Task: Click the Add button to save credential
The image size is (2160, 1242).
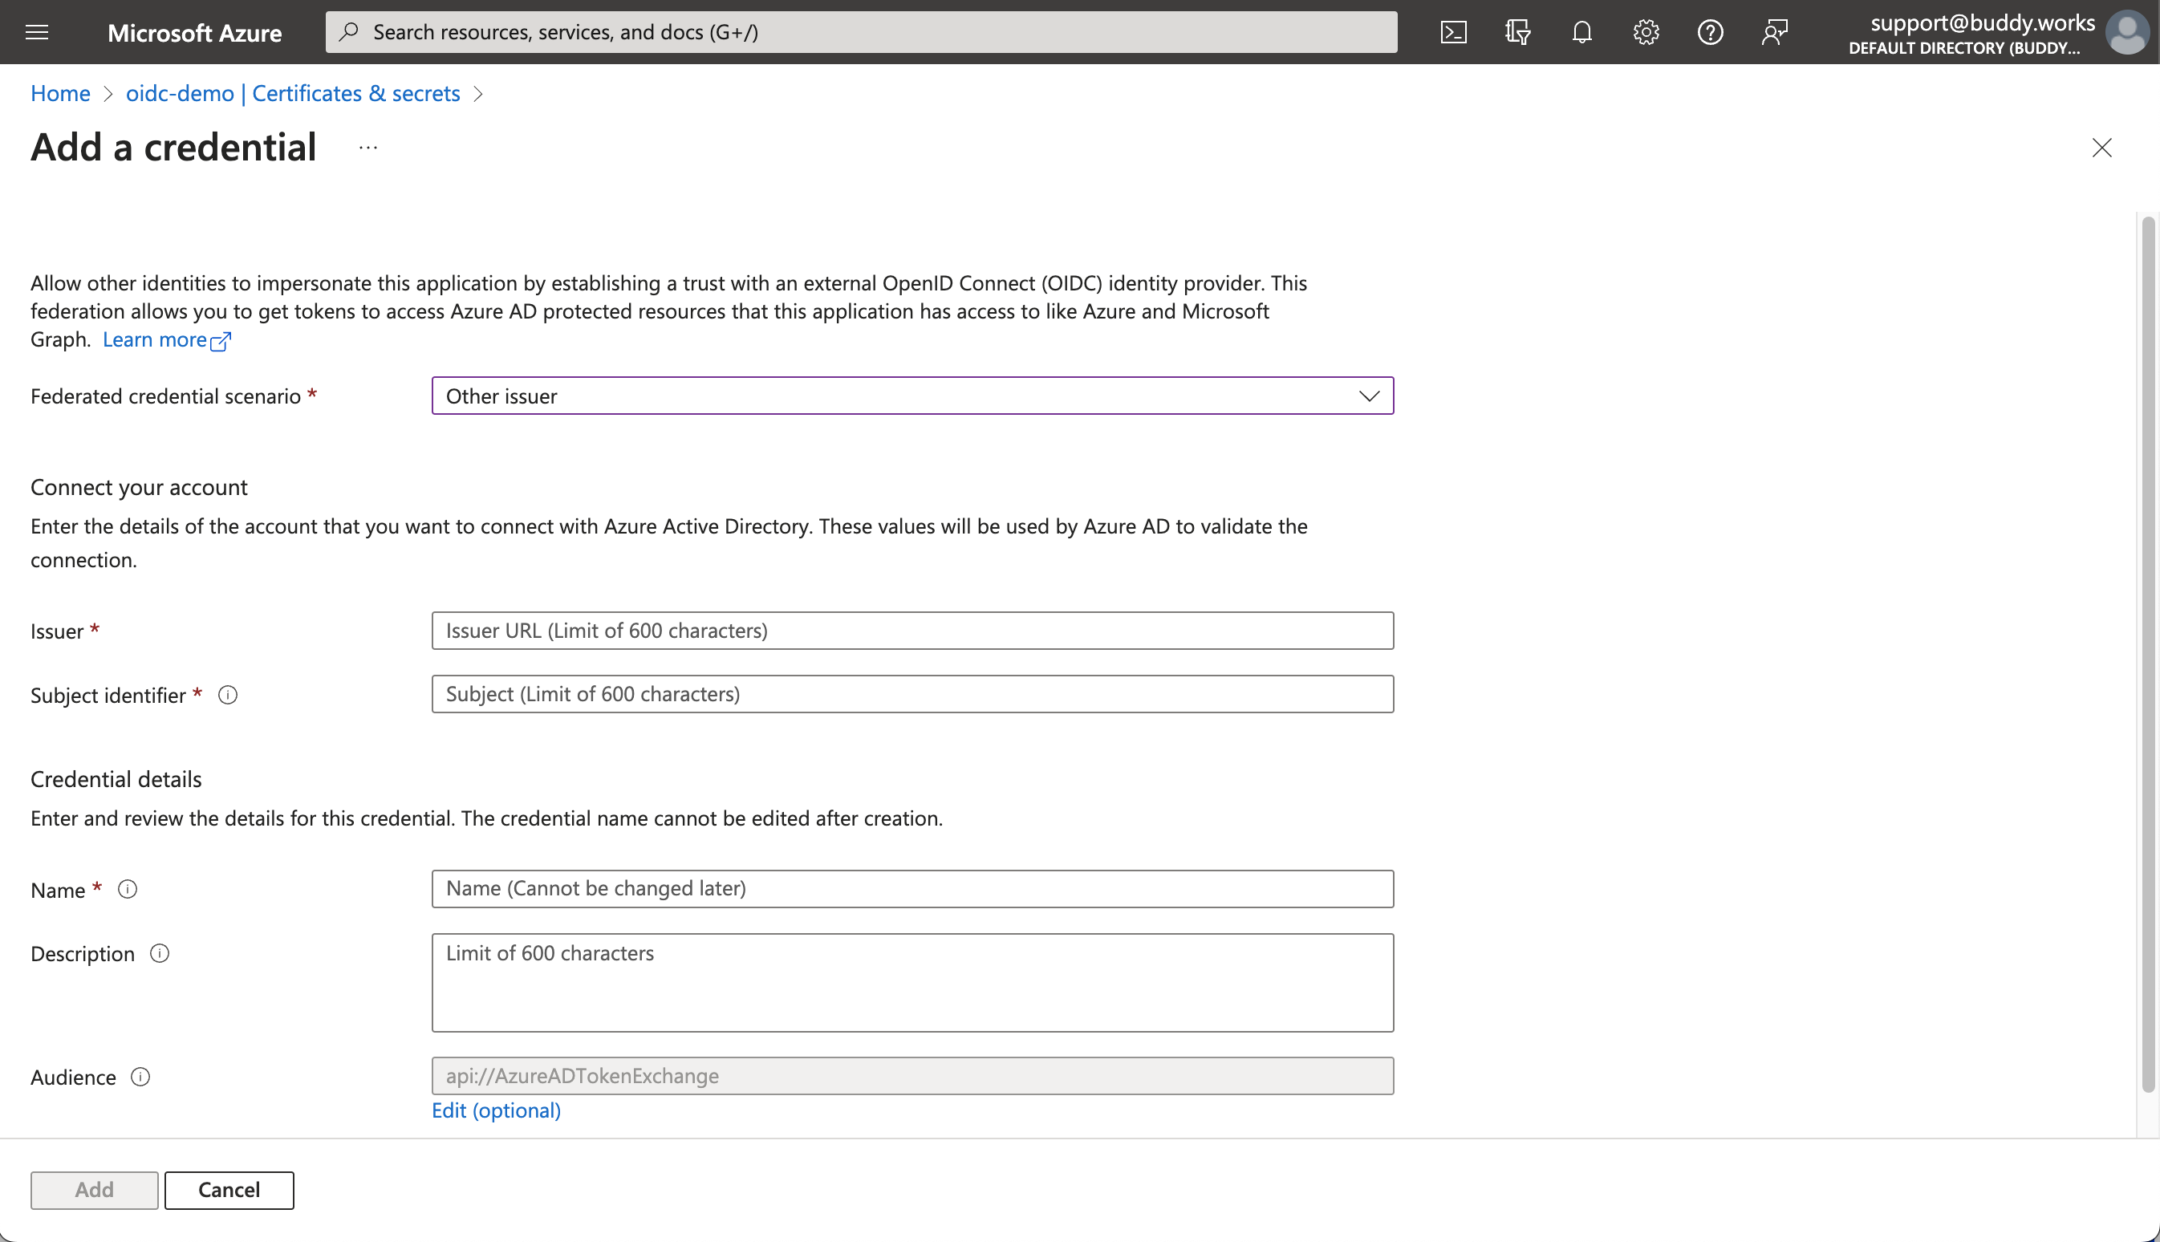Action: point(93,1188)
